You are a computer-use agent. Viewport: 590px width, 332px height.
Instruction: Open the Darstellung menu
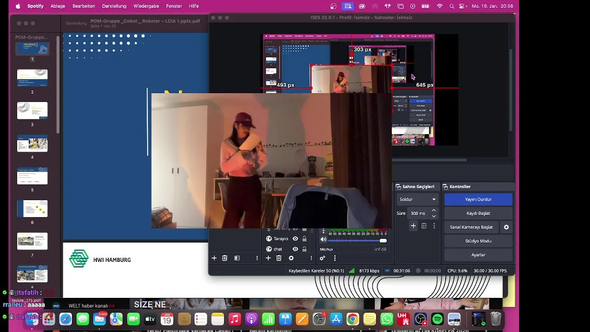click(x=114, y=6)
